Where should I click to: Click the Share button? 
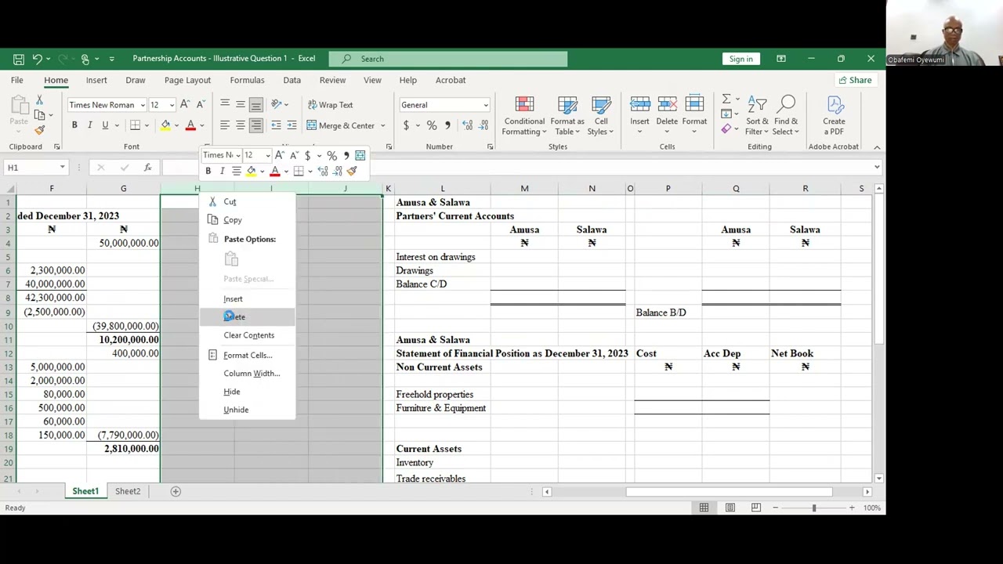coord(854,80)
